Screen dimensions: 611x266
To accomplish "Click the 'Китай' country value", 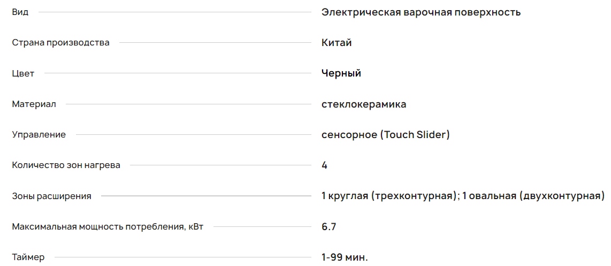I will [x=337, y=43].
